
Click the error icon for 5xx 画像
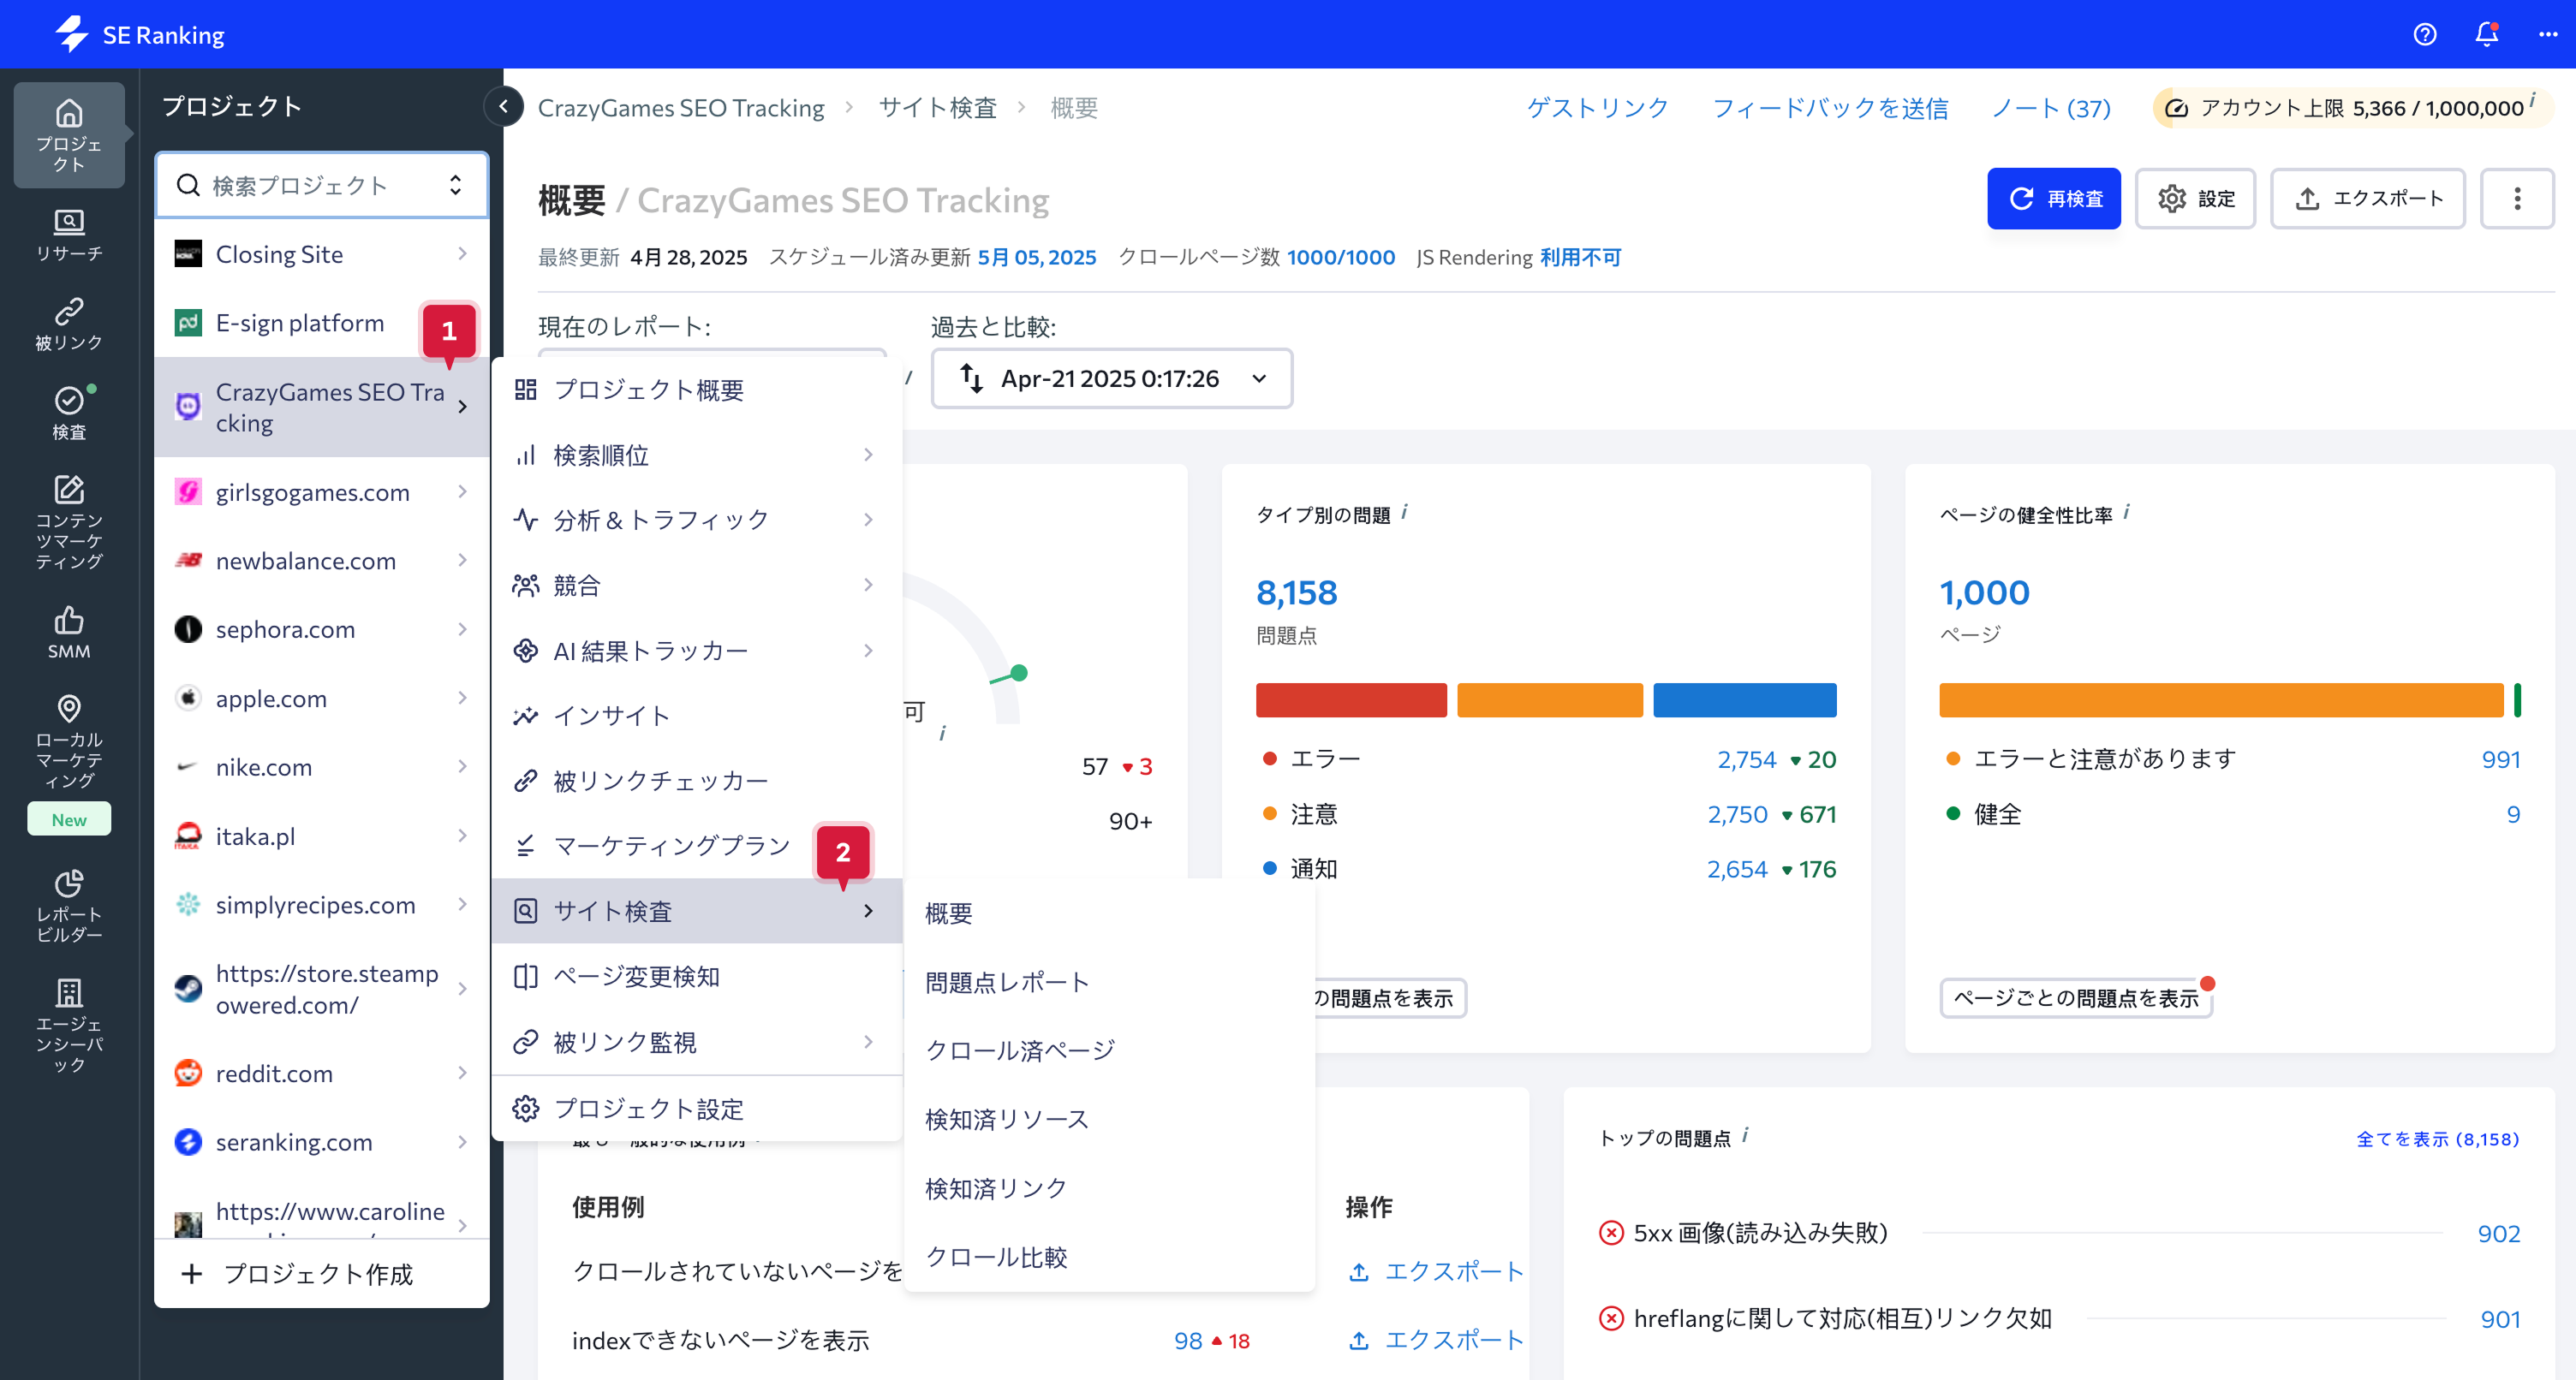1611,1233
